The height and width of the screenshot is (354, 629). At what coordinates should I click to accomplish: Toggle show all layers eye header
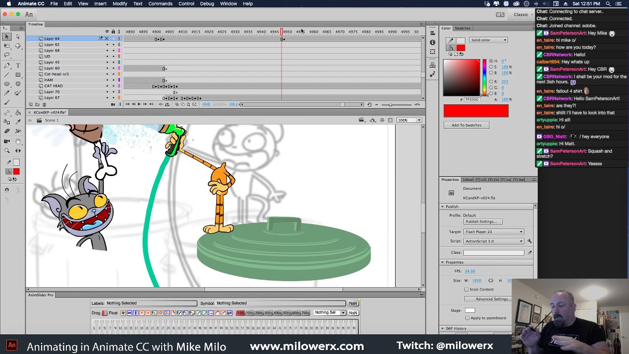click(107, 31)
